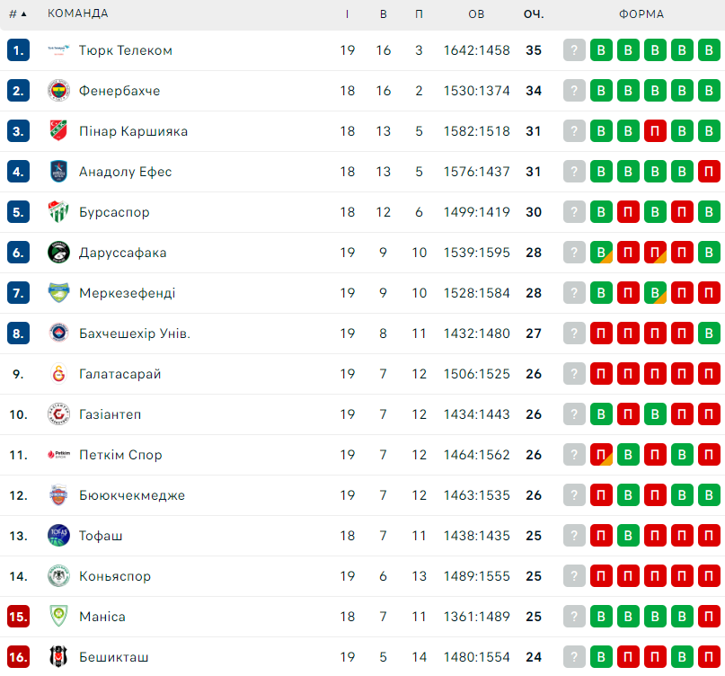Click the Bursaspor green-striped crest

[x=58, y=212]
